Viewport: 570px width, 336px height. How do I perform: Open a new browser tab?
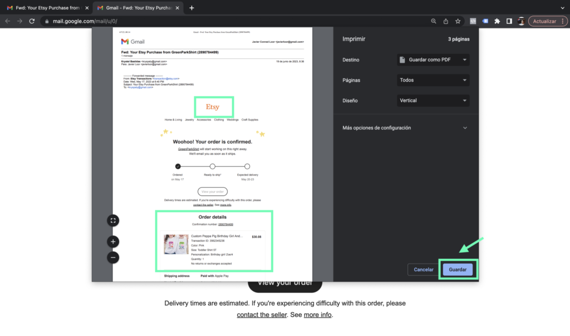pyautogui.click(x=191, y=8)
